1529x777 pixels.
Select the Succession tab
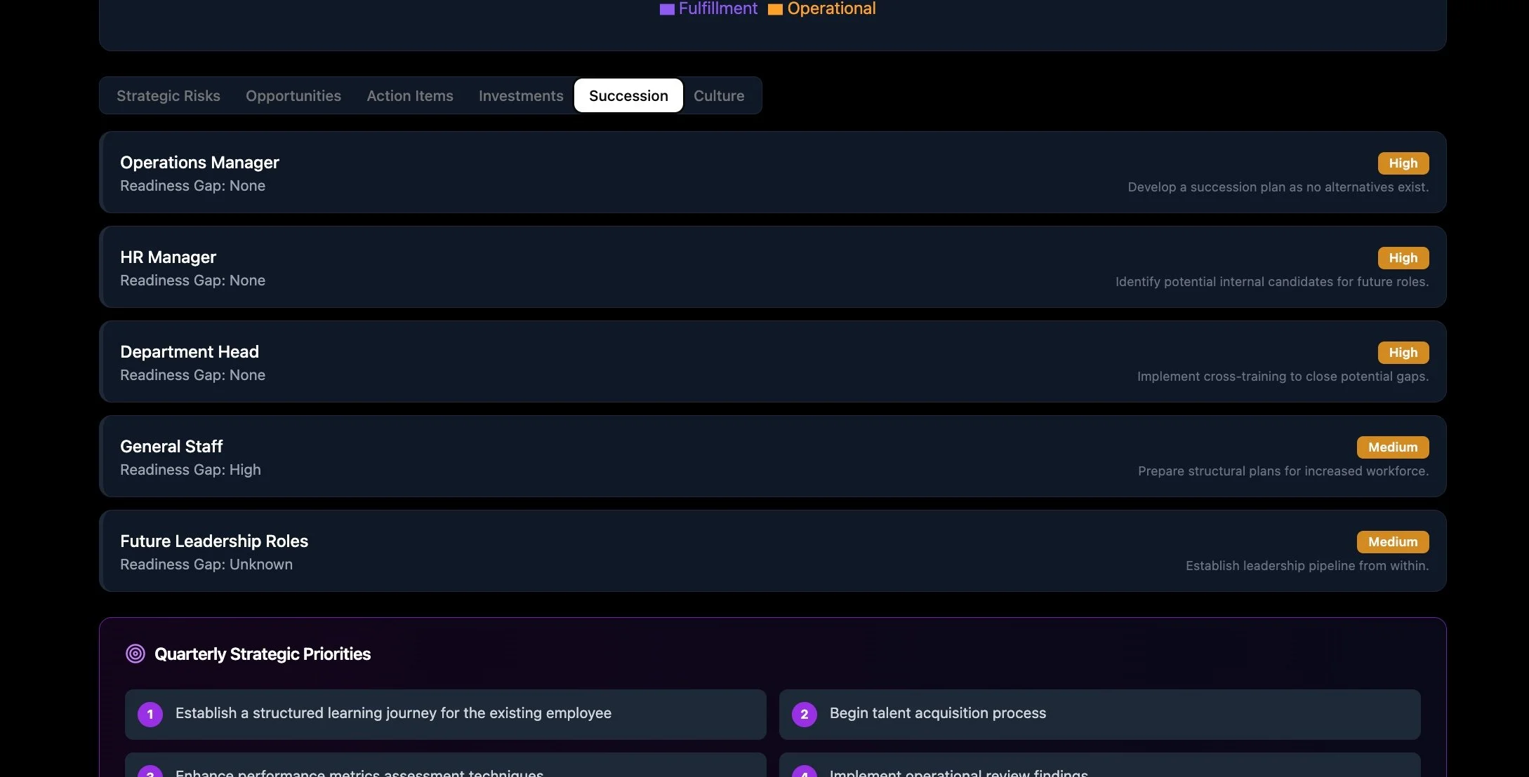[628, 95]
